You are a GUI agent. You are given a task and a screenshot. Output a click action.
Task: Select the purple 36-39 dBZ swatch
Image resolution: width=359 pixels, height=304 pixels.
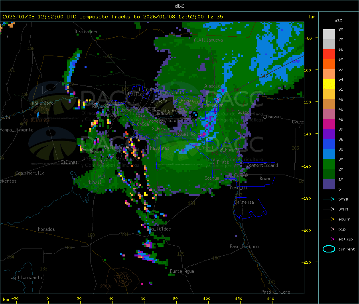coord(329,134)
